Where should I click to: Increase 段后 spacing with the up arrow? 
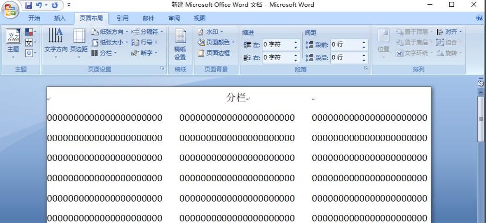364,55
